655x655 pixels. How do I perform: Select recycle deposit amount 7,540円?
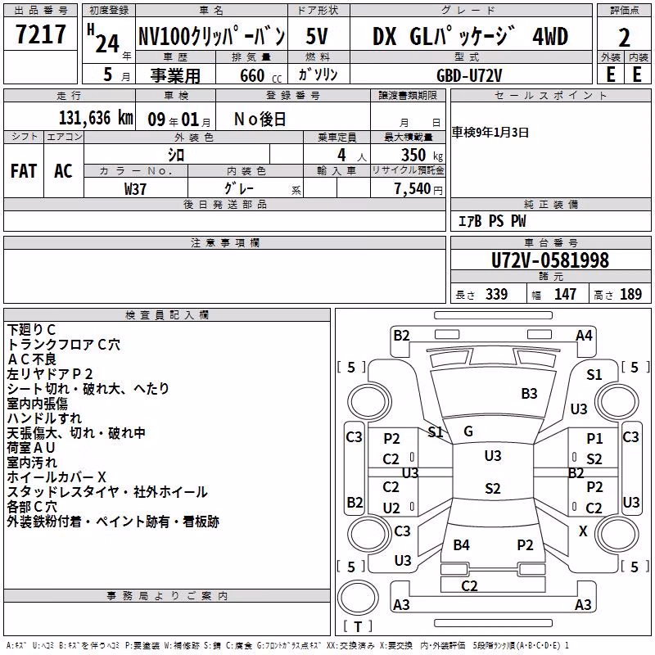[x=418, y=189]
